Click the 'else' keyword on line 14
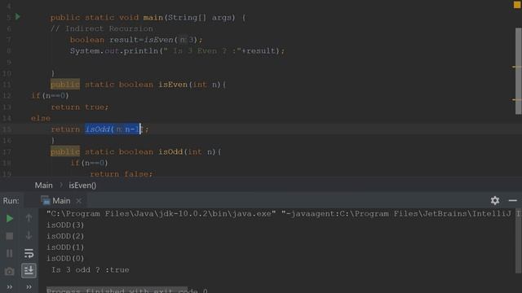Image resolution: width=522 pixels, height=293 pixels. [41, 118]
